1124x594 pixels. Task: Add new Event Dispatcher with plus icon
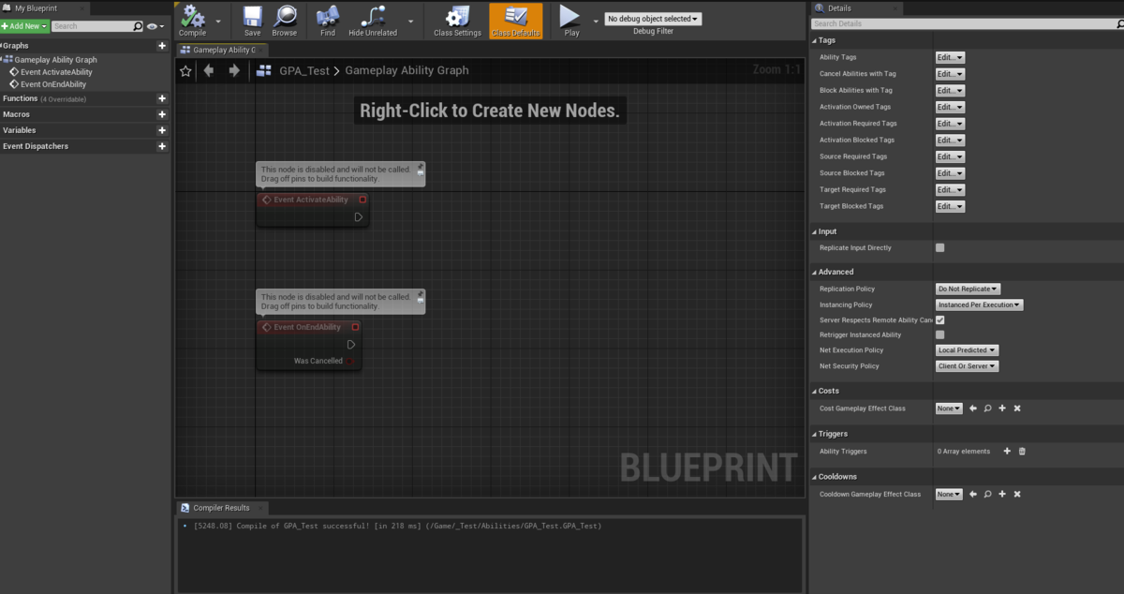(162, 146)
